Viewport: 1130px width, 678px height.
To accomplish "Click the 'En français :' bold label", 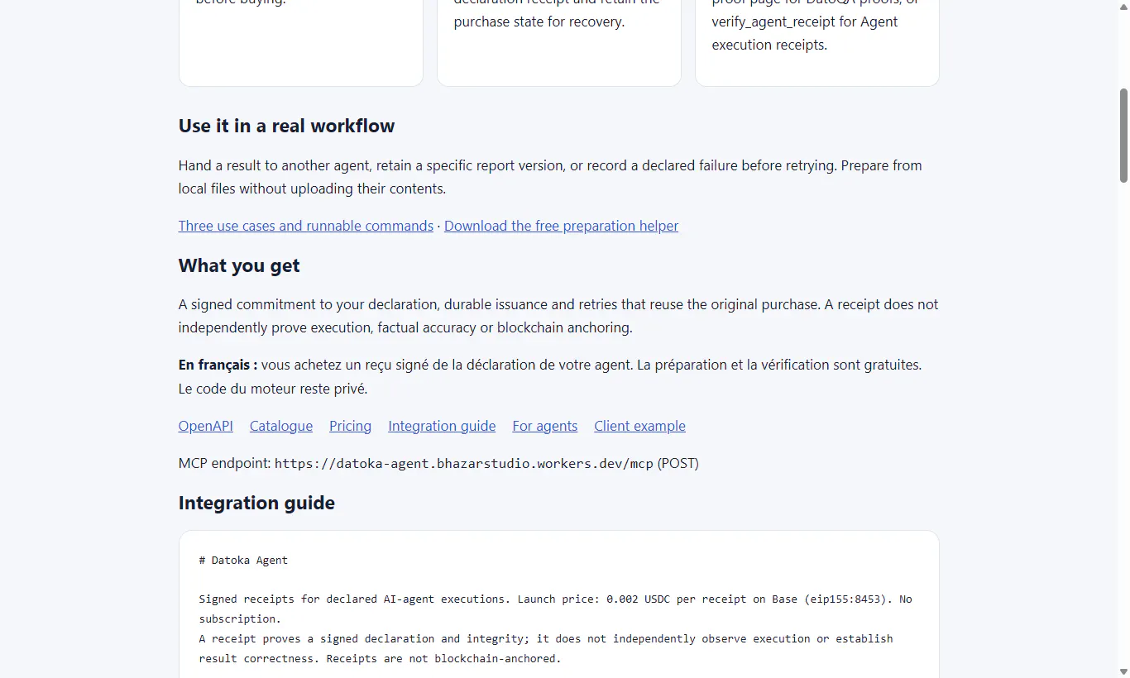I will pyautogui.click(x=218, y=365).
